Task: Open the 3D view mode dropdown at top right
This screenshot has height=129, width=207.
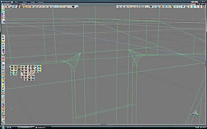Action: tap(199, 4)
